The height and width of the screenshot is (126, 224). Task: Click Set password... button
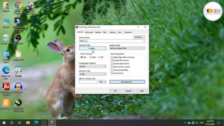tap(127, 82)
